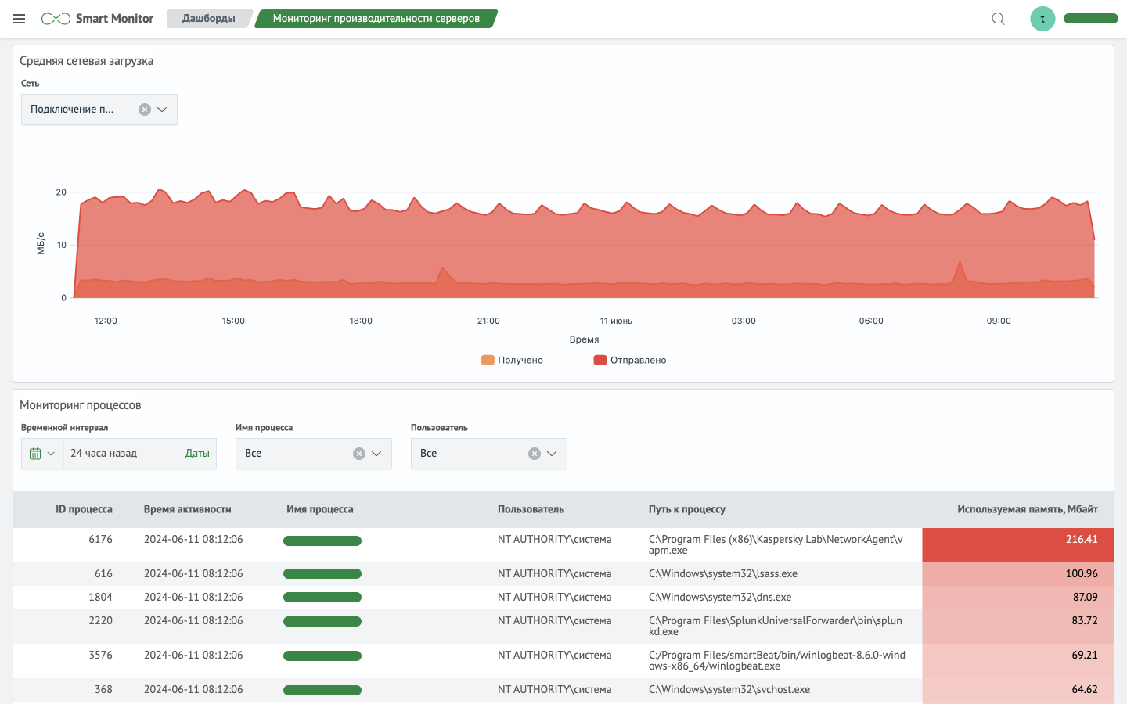The height and width of the screenshot is (704, 1127).
Task: Sort by 'Используемая память, Мбайт' column header
Action: click(x=1027, y=509)
